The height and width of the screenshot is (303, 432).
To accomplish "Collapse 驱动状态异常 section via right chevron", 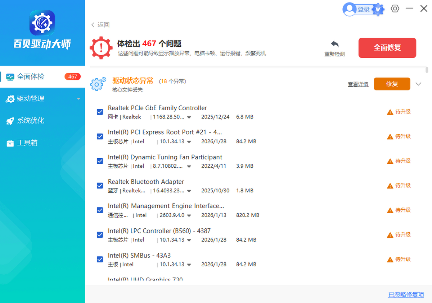I will (x=418, y=84).
